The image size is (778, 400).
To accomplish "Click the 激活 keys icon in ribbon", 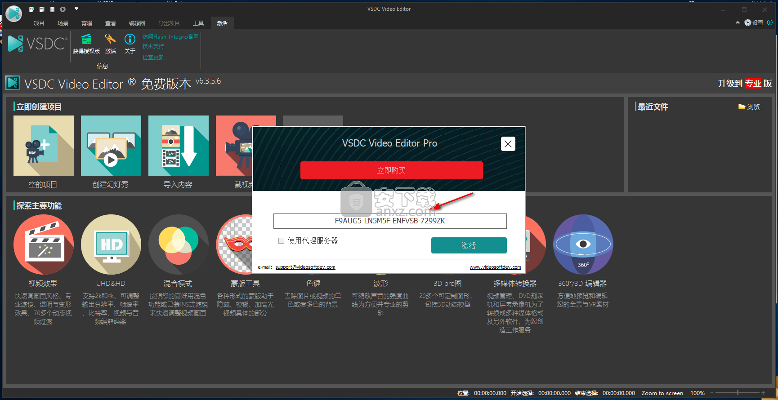I will pyautogui.click(x=111, y=40).
